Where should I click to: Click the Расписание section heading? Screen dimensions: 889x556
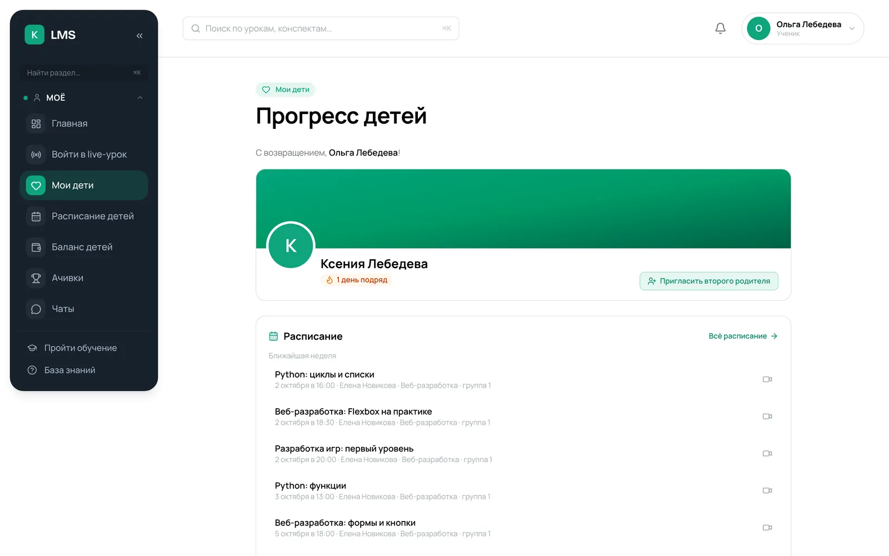pyautogui.click(x=313, y=336)
